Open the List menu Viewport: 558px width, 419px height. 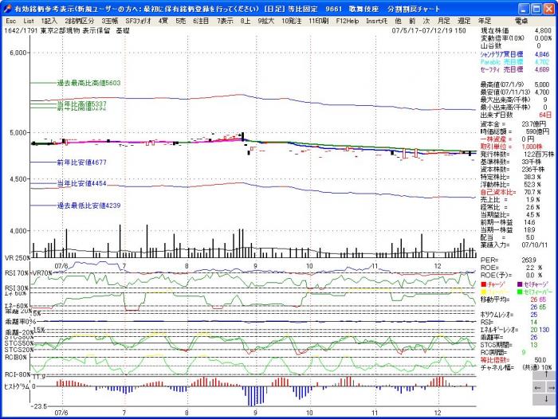click(29, 19)
